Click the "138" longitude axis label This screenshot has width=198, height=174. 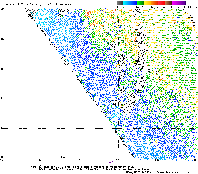click(x=41, y=160)
